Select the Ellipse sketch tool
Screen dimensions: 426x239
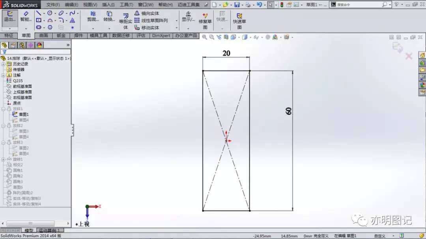coord(61,13)
